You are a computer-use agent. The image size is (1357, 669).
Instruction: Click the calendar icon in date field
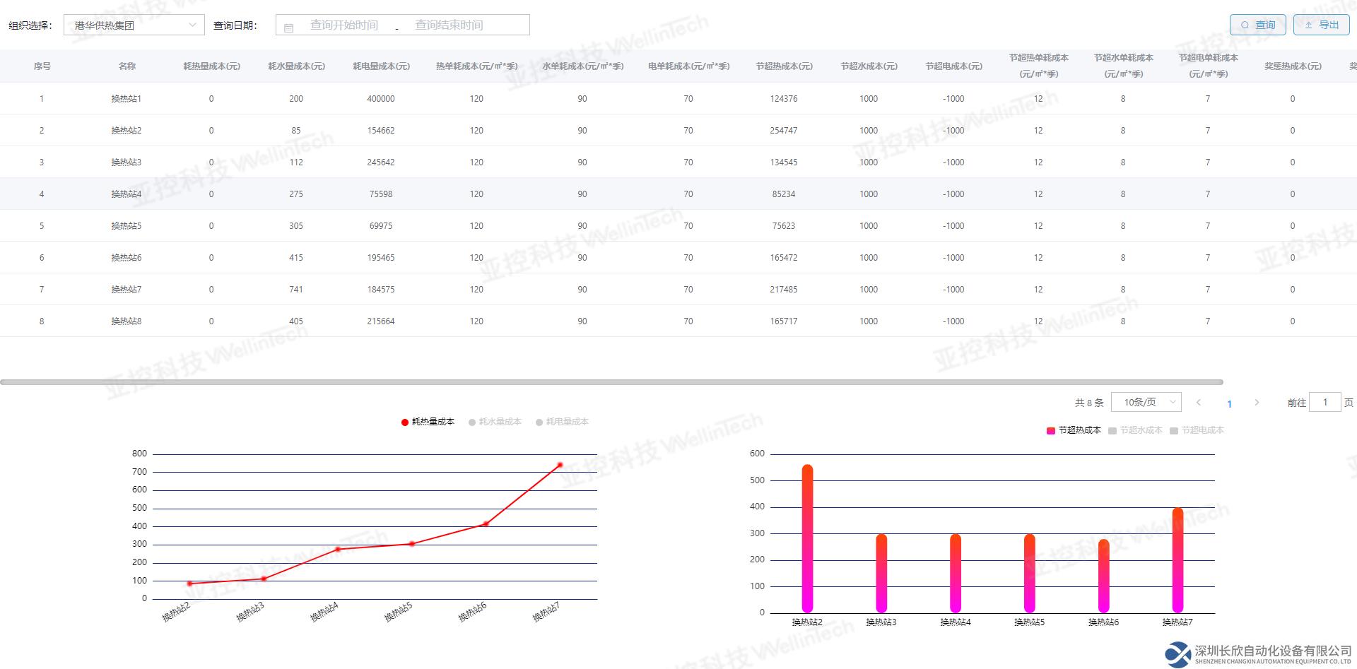pos(288,28)
